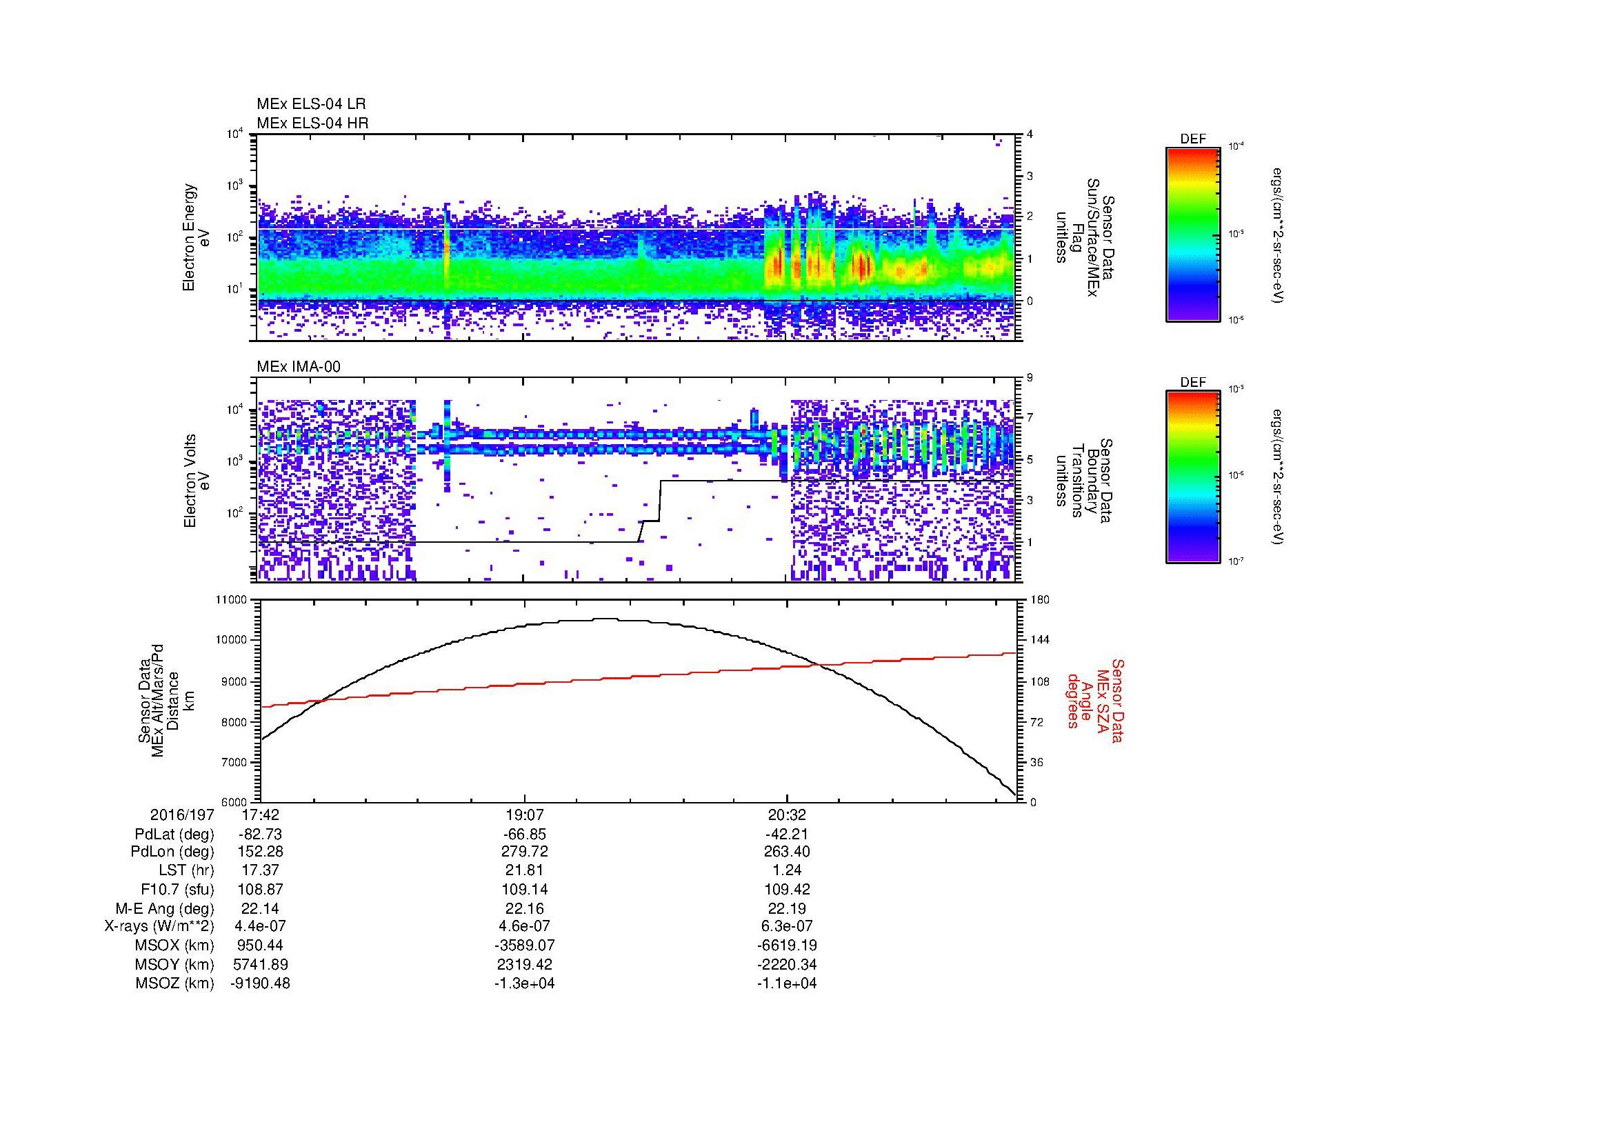Screen dimensions: 1613x1140
Task: Click the time tick label '19:07'
Action: 524,815
